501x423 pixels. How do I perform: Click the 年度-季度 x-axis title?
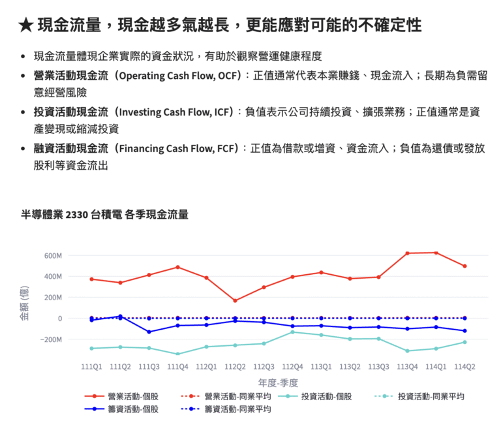click(x=278, y=382)
